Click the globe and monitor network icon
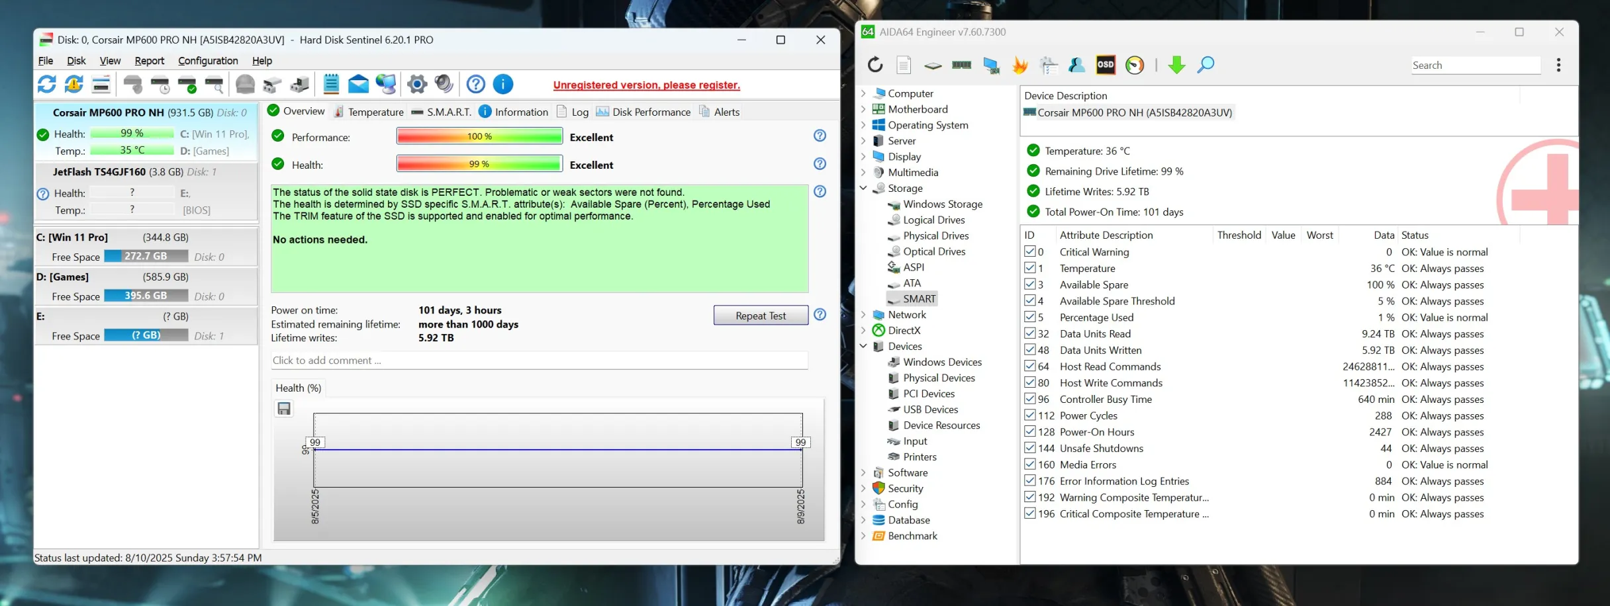The image size is (1610, 606). [x=386, y=84]
